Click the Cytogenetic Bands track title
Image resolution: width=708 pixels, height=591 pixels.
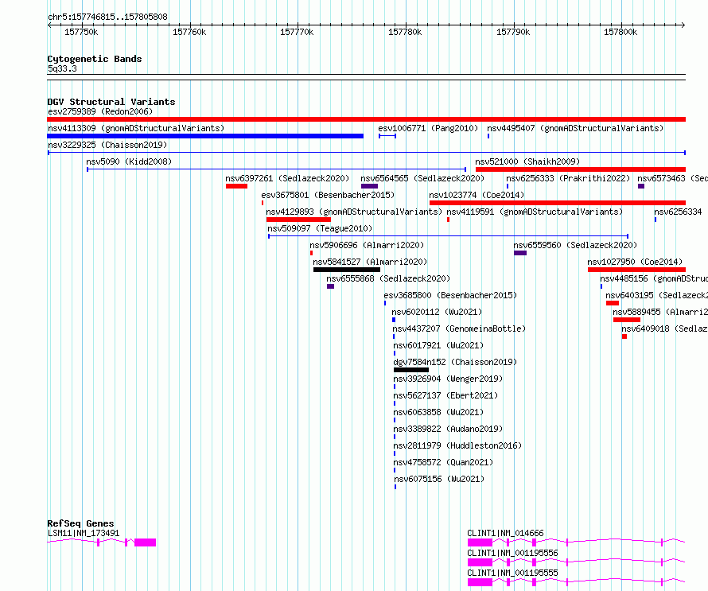[95, 59]
